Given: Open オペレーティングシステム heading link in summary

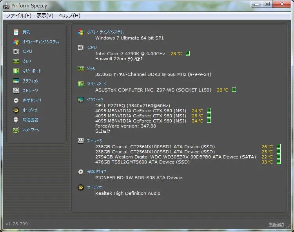Looking at the screenshot, I should point(105,32).
